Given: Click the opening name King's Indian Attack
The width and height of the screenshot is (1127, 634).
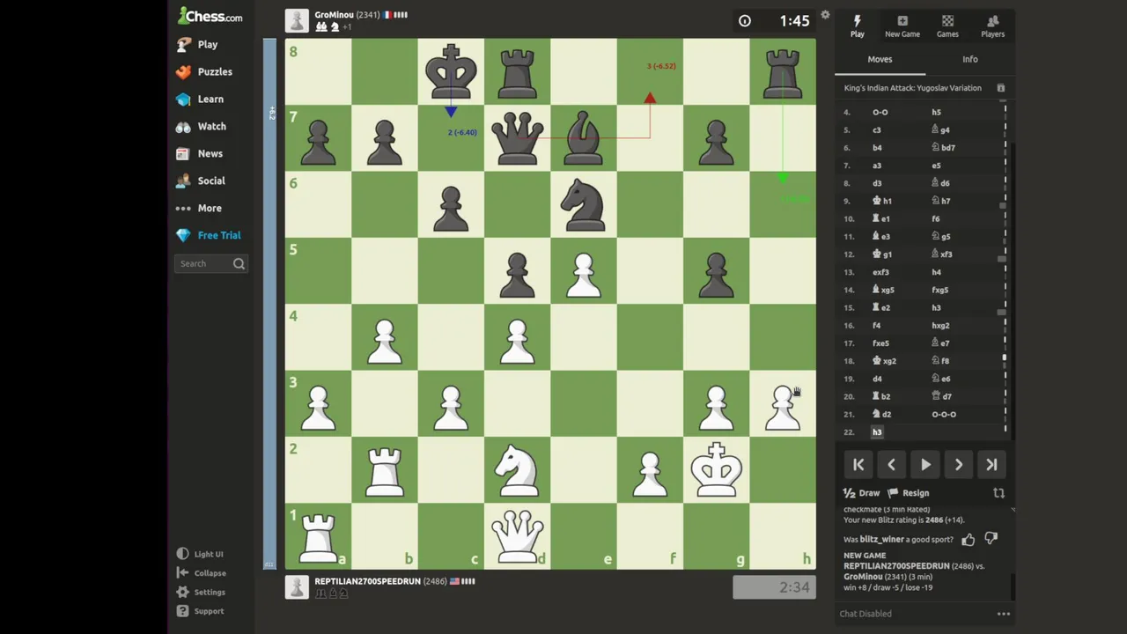Looking at the screenshot, I should pyautogui.click(x=912, y=88).
